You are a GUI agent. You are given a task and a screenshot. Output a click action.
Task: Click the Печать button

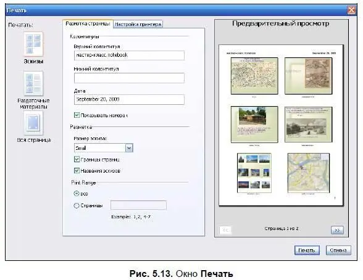307,250
